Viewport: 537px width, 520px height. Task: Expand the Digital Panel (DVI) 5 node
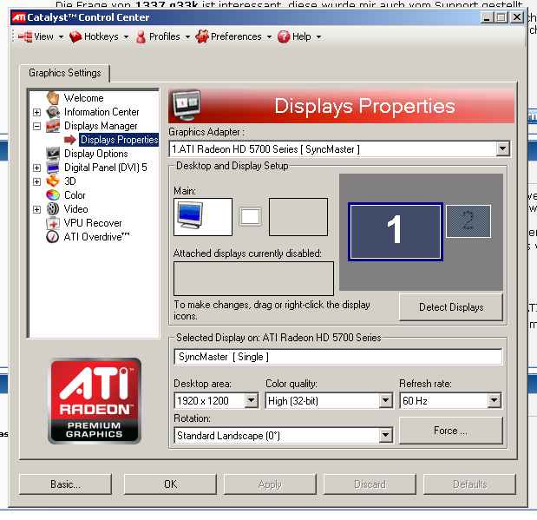point(36,168)
